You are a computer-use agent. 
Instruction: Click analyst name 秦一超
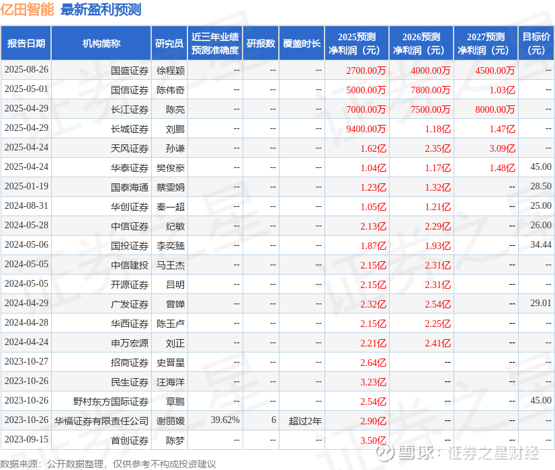[171, 207]
